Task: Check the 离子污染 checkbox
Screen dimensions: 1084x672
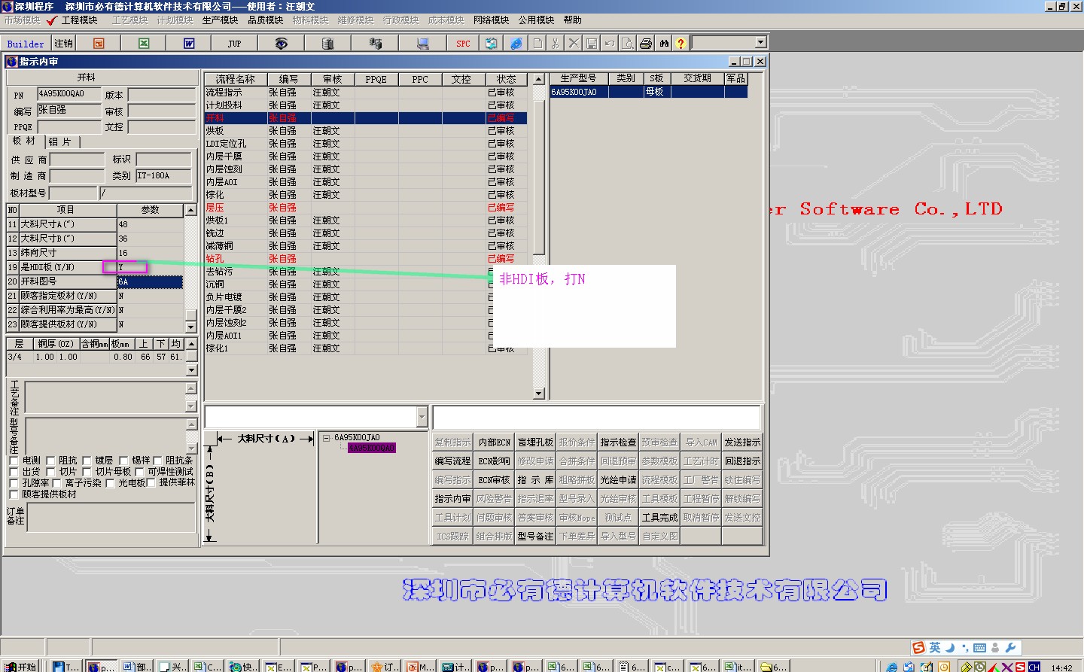Action: pyautogui.click(x=57, y=483)
